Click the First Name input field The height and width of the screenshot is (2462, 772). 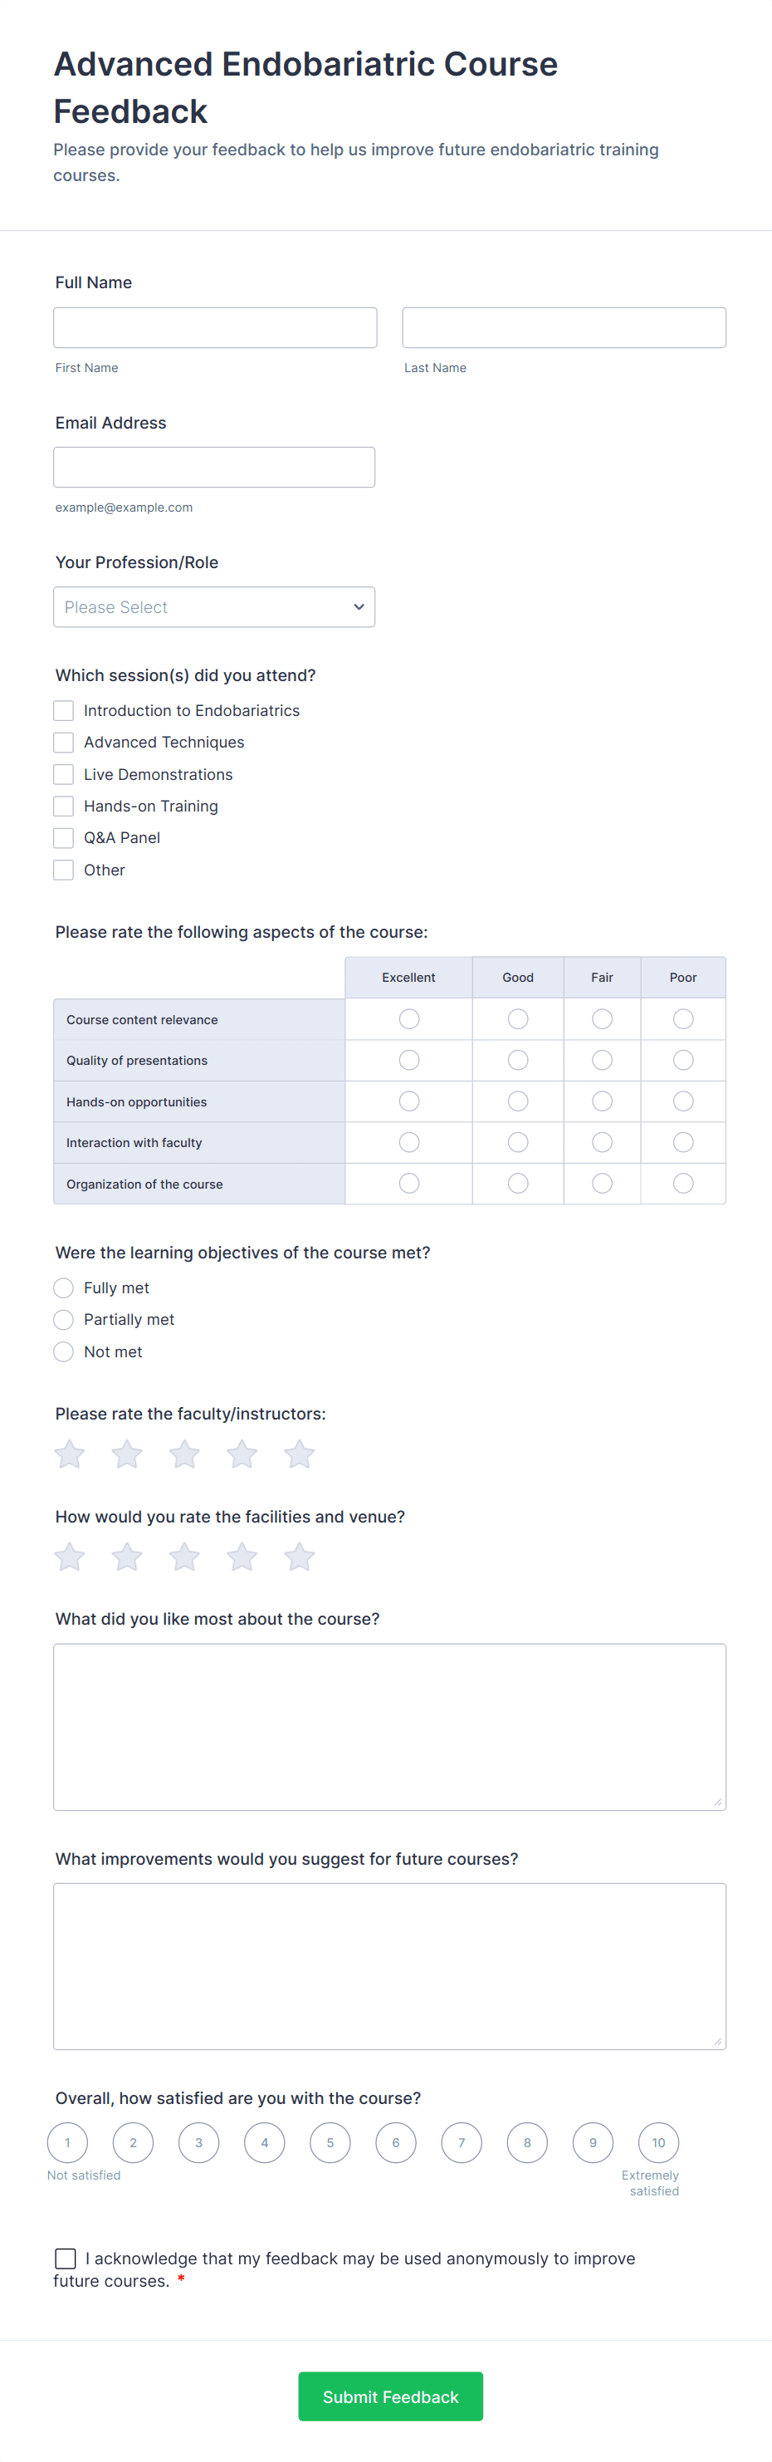coord(214,327)
